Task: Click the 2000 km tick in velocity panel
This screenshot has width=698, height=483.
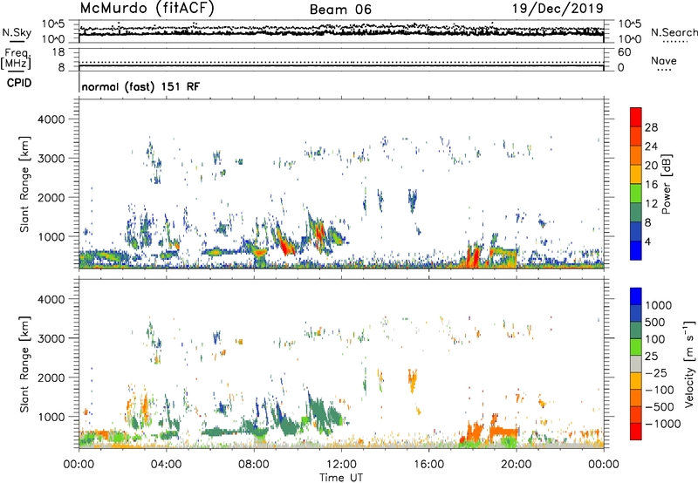Action: tap(51, 378)
